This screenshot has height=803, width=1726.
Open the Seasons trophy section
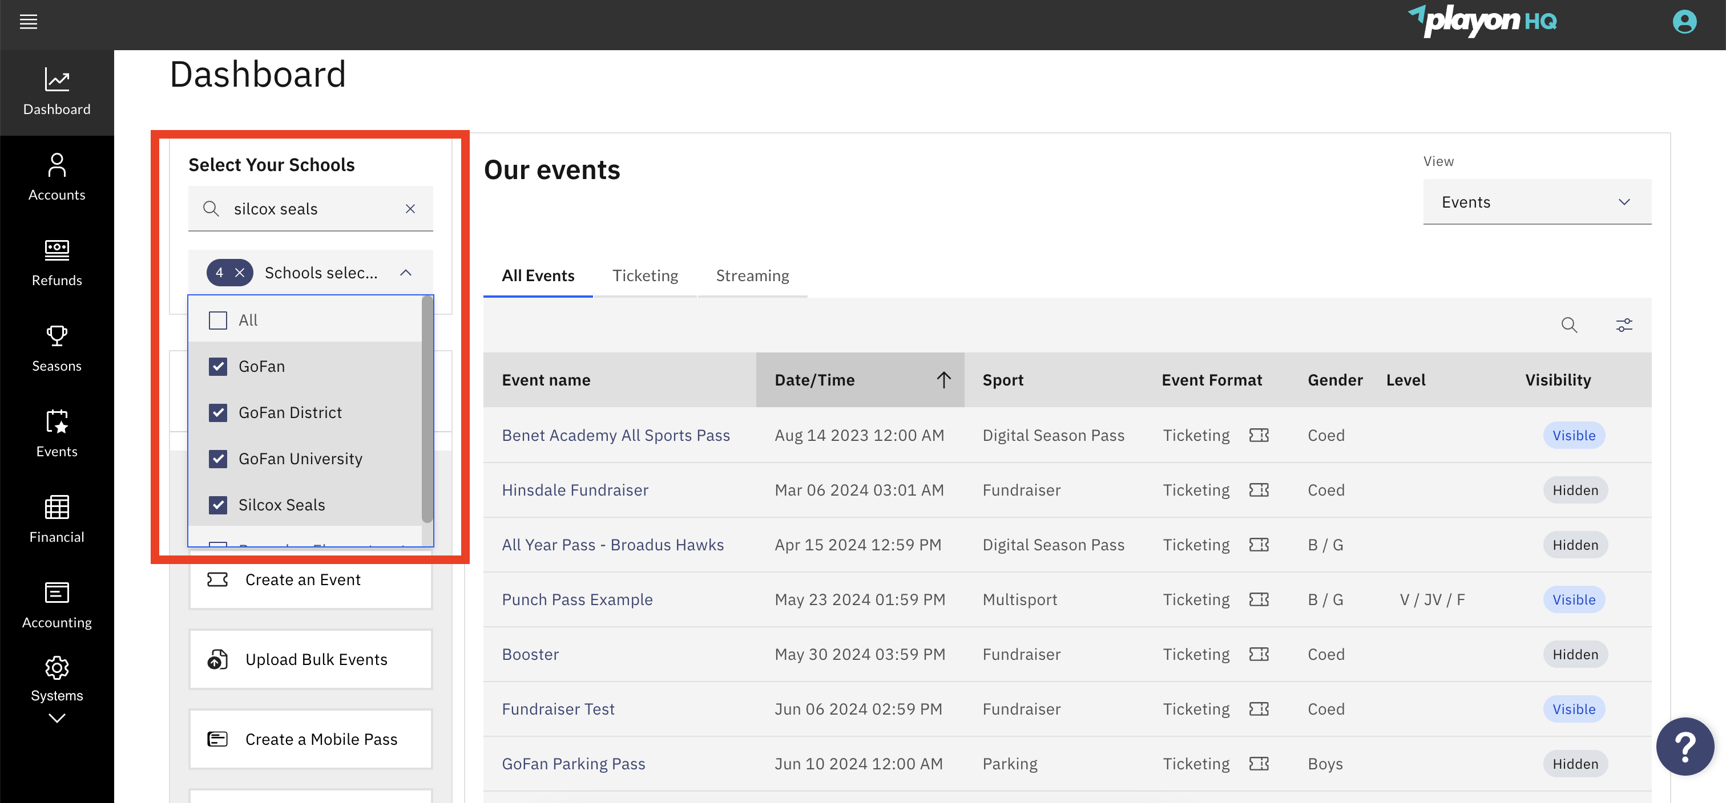(57, 348)
